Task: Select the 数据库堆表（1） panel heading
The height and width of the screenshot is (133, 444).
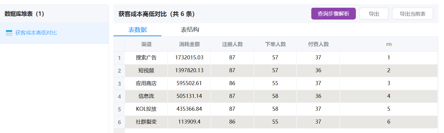Action: pyautogui.click(x=25, y=14)
